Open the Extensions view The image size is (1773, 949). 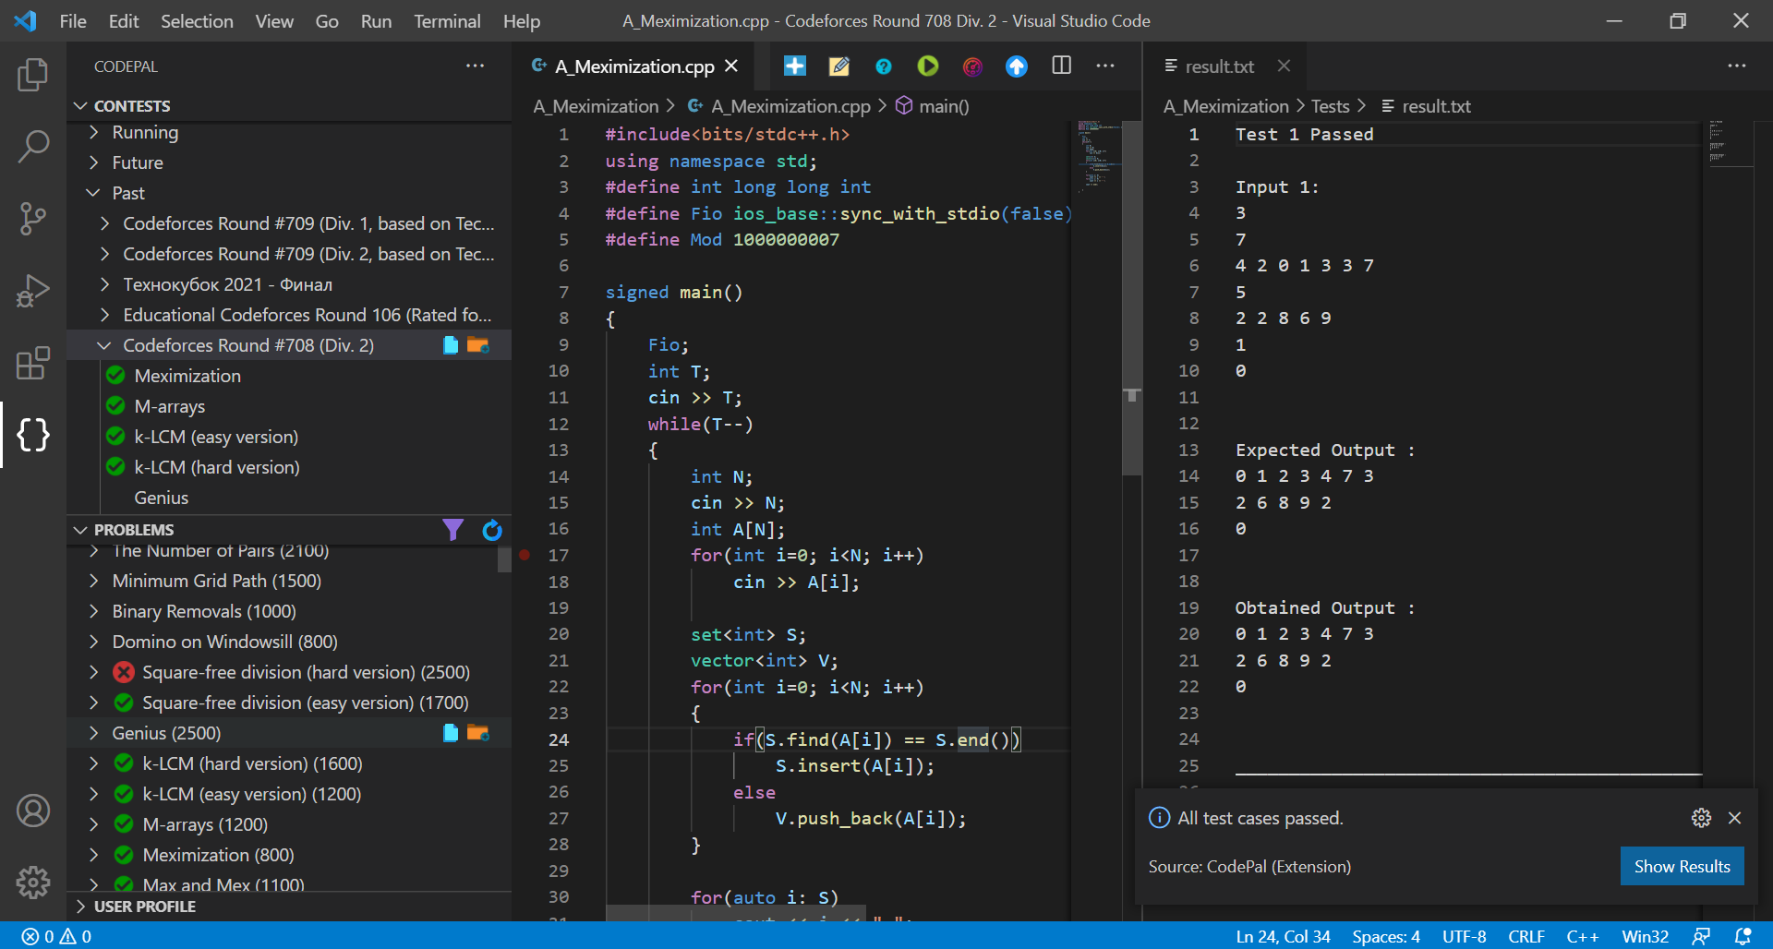point(33,363)
